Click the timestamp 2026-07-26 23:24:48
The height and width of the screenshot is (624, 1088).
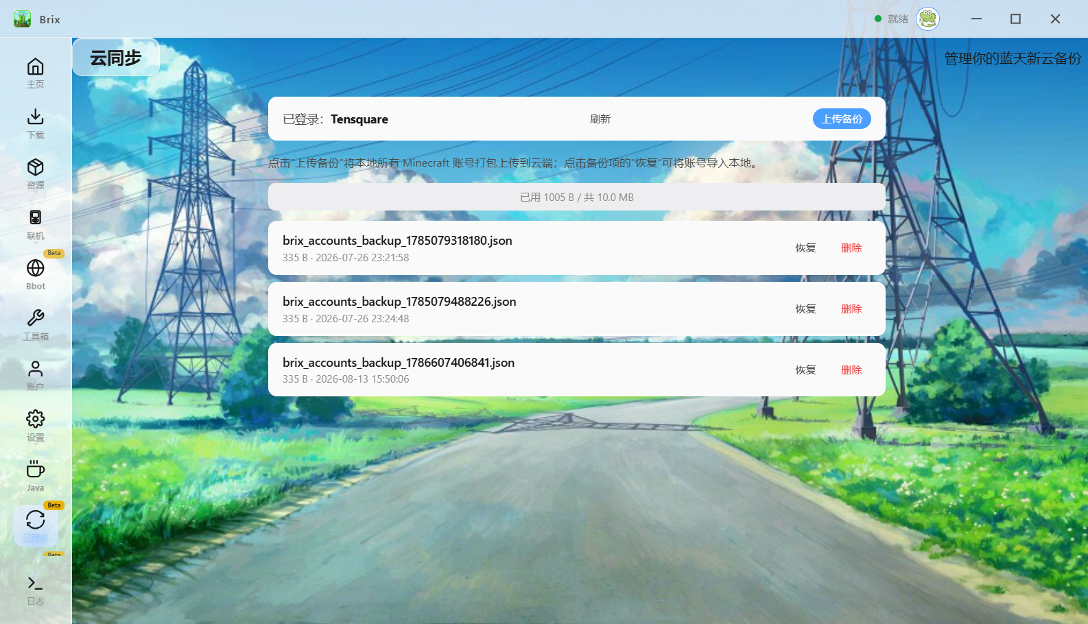coord(362,319)
